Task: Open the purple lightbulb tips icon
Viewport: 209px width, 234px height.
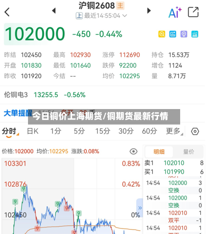Action: click(x=184, y=34)
